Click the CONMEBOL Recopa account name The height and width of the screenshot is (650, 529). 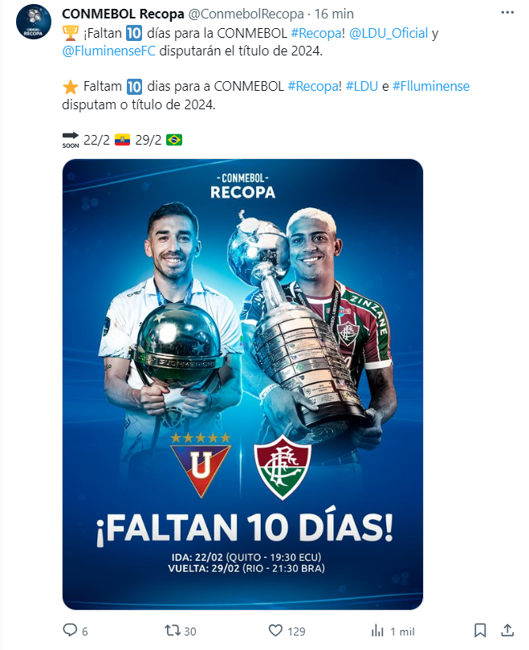point(123,14)
